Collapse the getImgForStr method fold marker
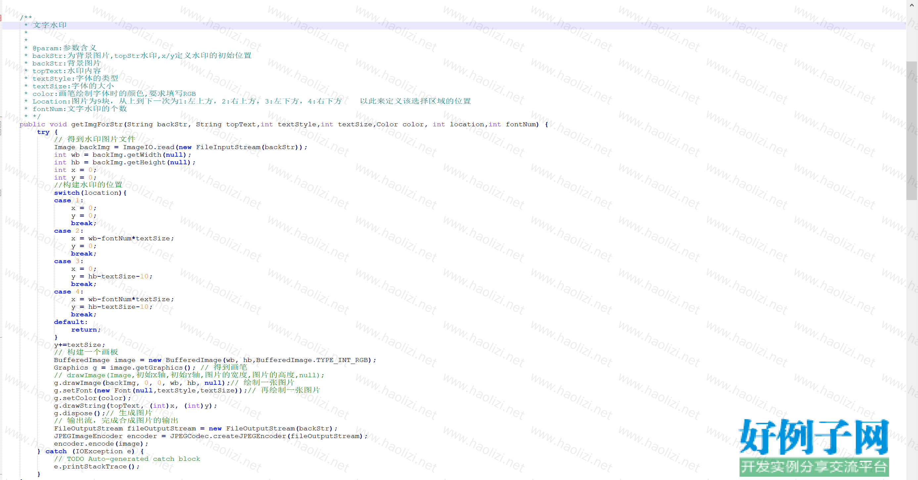This screenshot has width=918, height=480. click(1, 124)
